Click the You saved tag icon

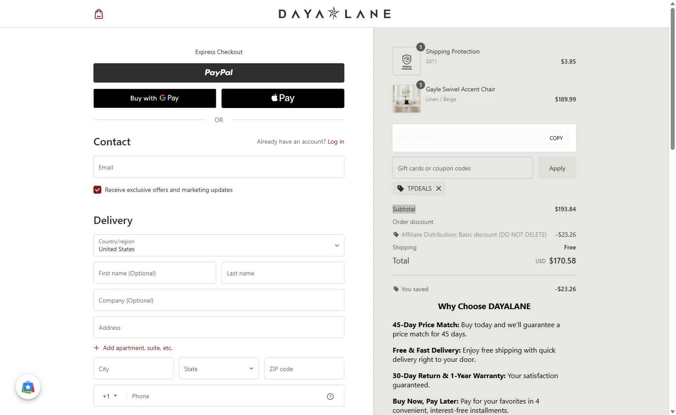[x=396, y=289]
